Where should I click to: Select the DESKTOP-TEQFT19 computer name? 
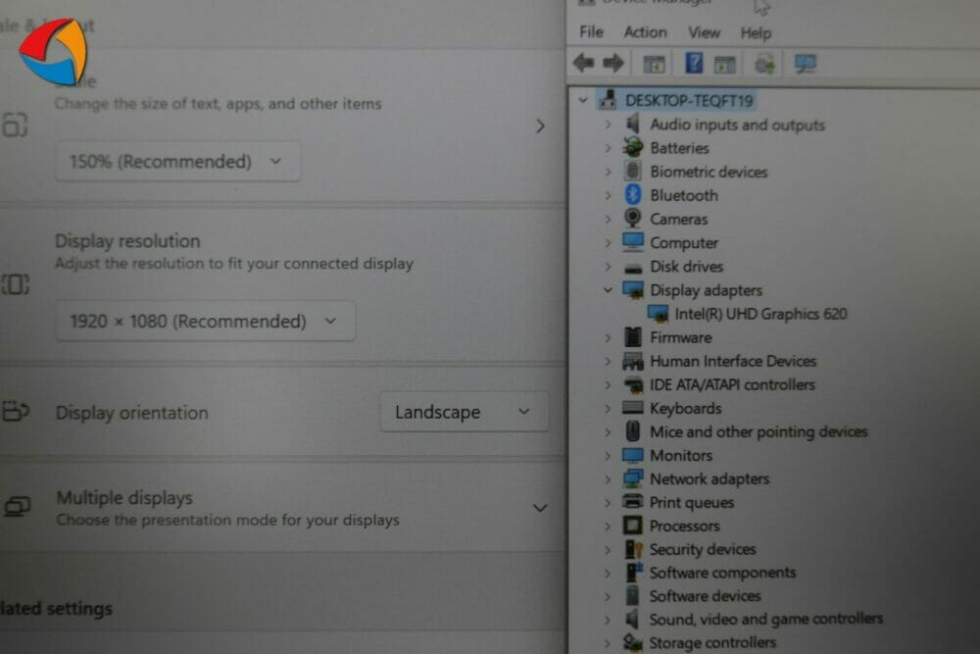[689, 100]
